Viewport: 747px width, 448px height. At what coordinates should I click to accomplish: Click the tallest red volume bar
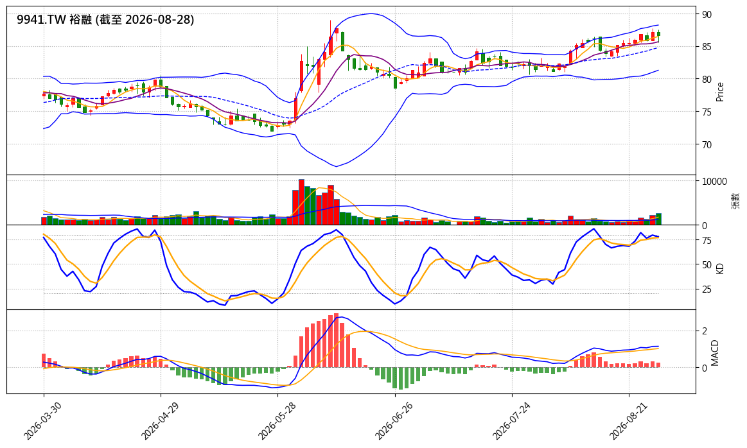[x=301, y=202]
